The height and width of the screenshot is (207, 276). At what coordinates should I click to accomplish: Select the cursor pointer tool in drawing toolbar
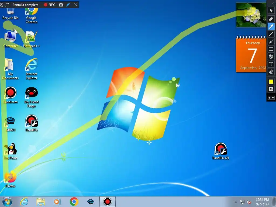point(271,11)
